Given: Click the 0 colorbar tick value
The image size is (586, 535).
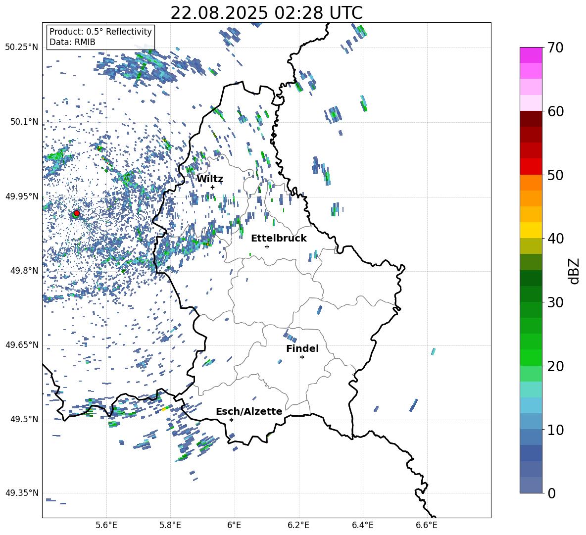Looking at the screenshot, I should (552, 493).
